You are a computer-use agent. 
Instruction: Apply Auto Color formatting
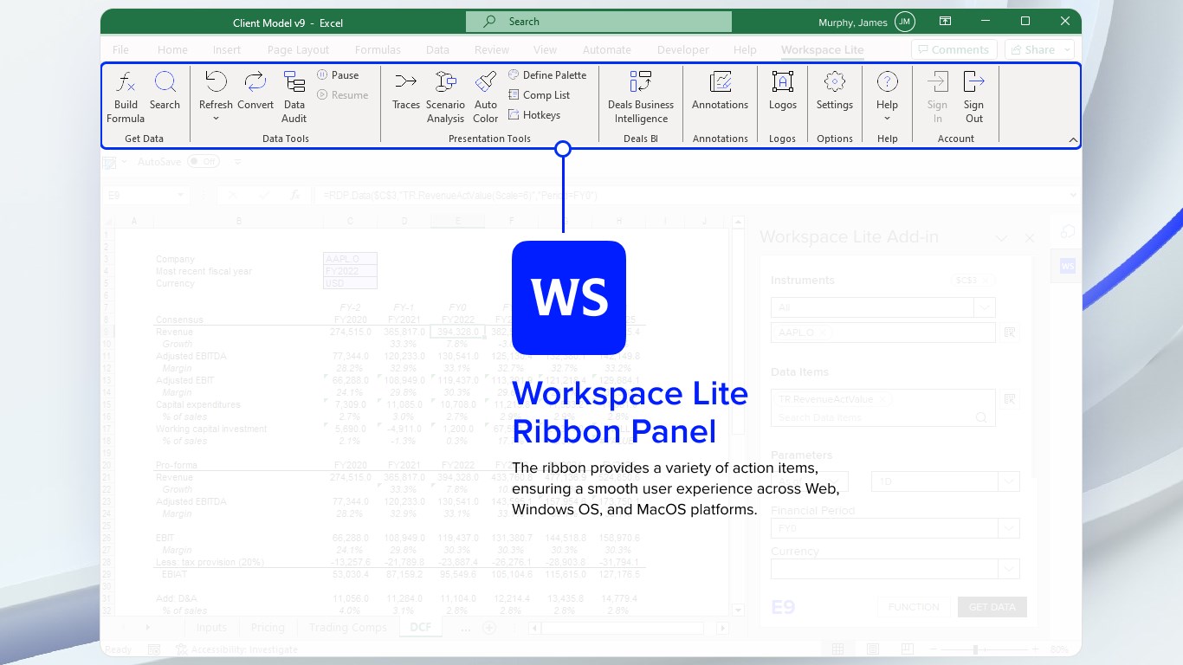point(486,96)
